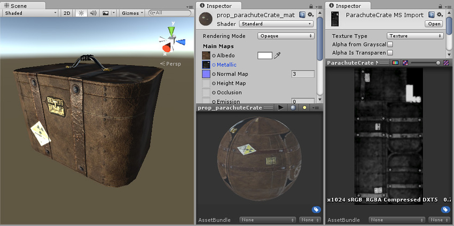
Task: Expand the Rendering Mode Opaque dropdown
Action: pyautogui.click(x=286, y=36)
